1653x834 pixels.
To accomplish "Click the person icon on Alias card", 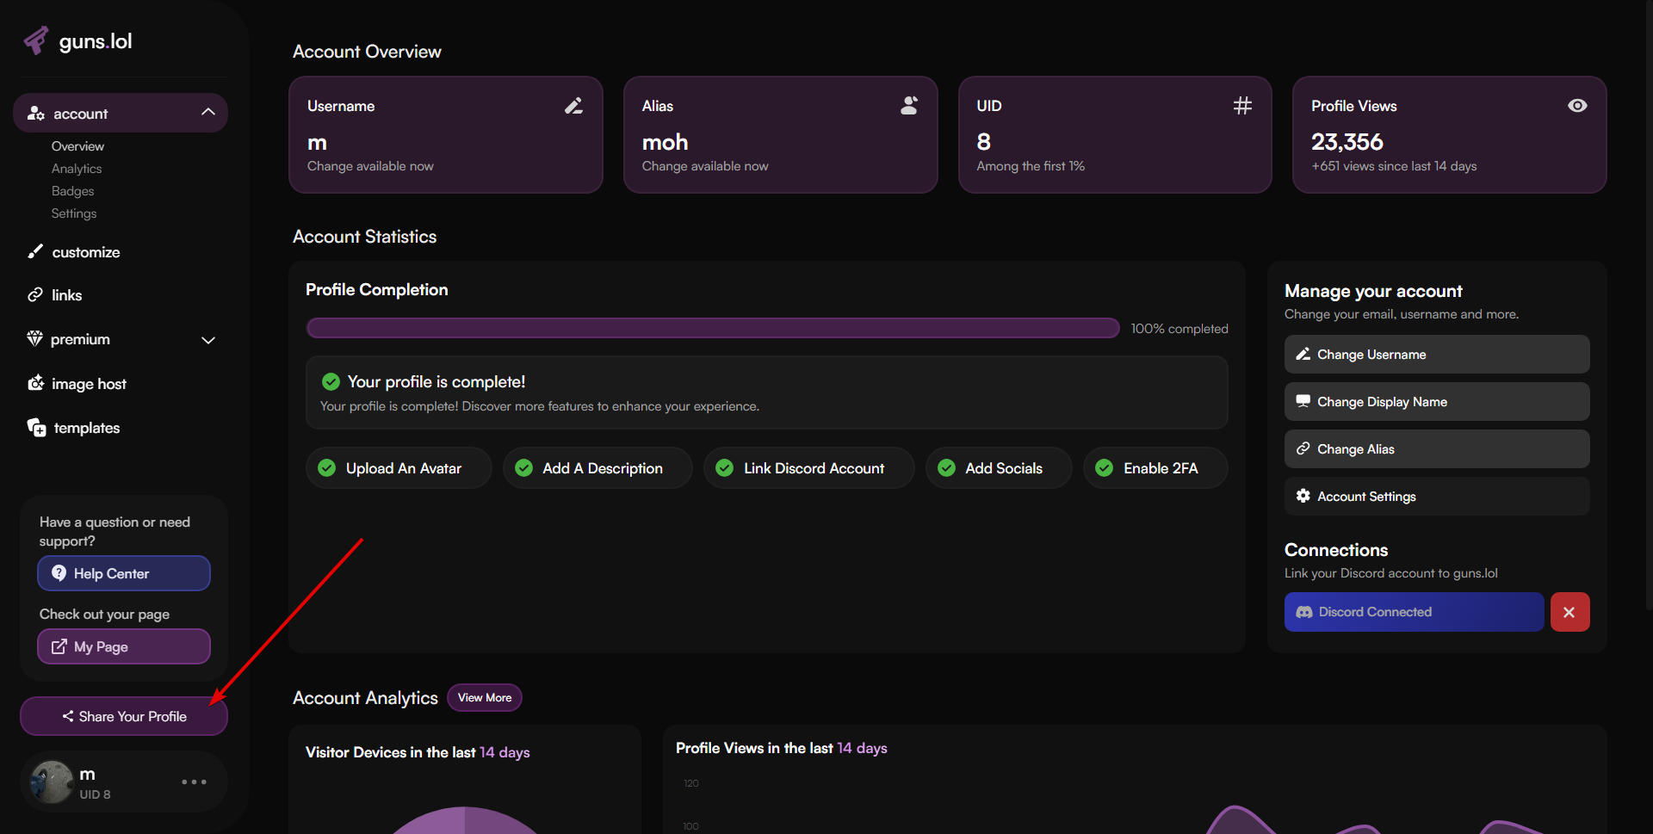I will [x=908, y=106].
